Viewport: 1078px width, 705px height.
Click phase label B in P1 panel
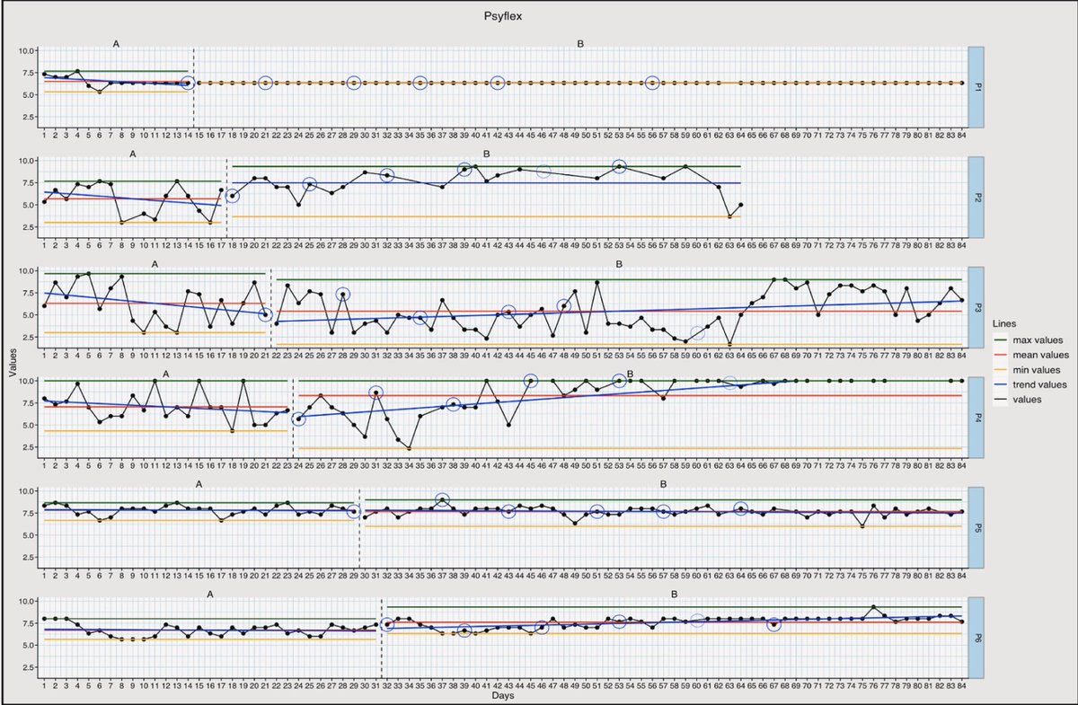pos(580,42)
